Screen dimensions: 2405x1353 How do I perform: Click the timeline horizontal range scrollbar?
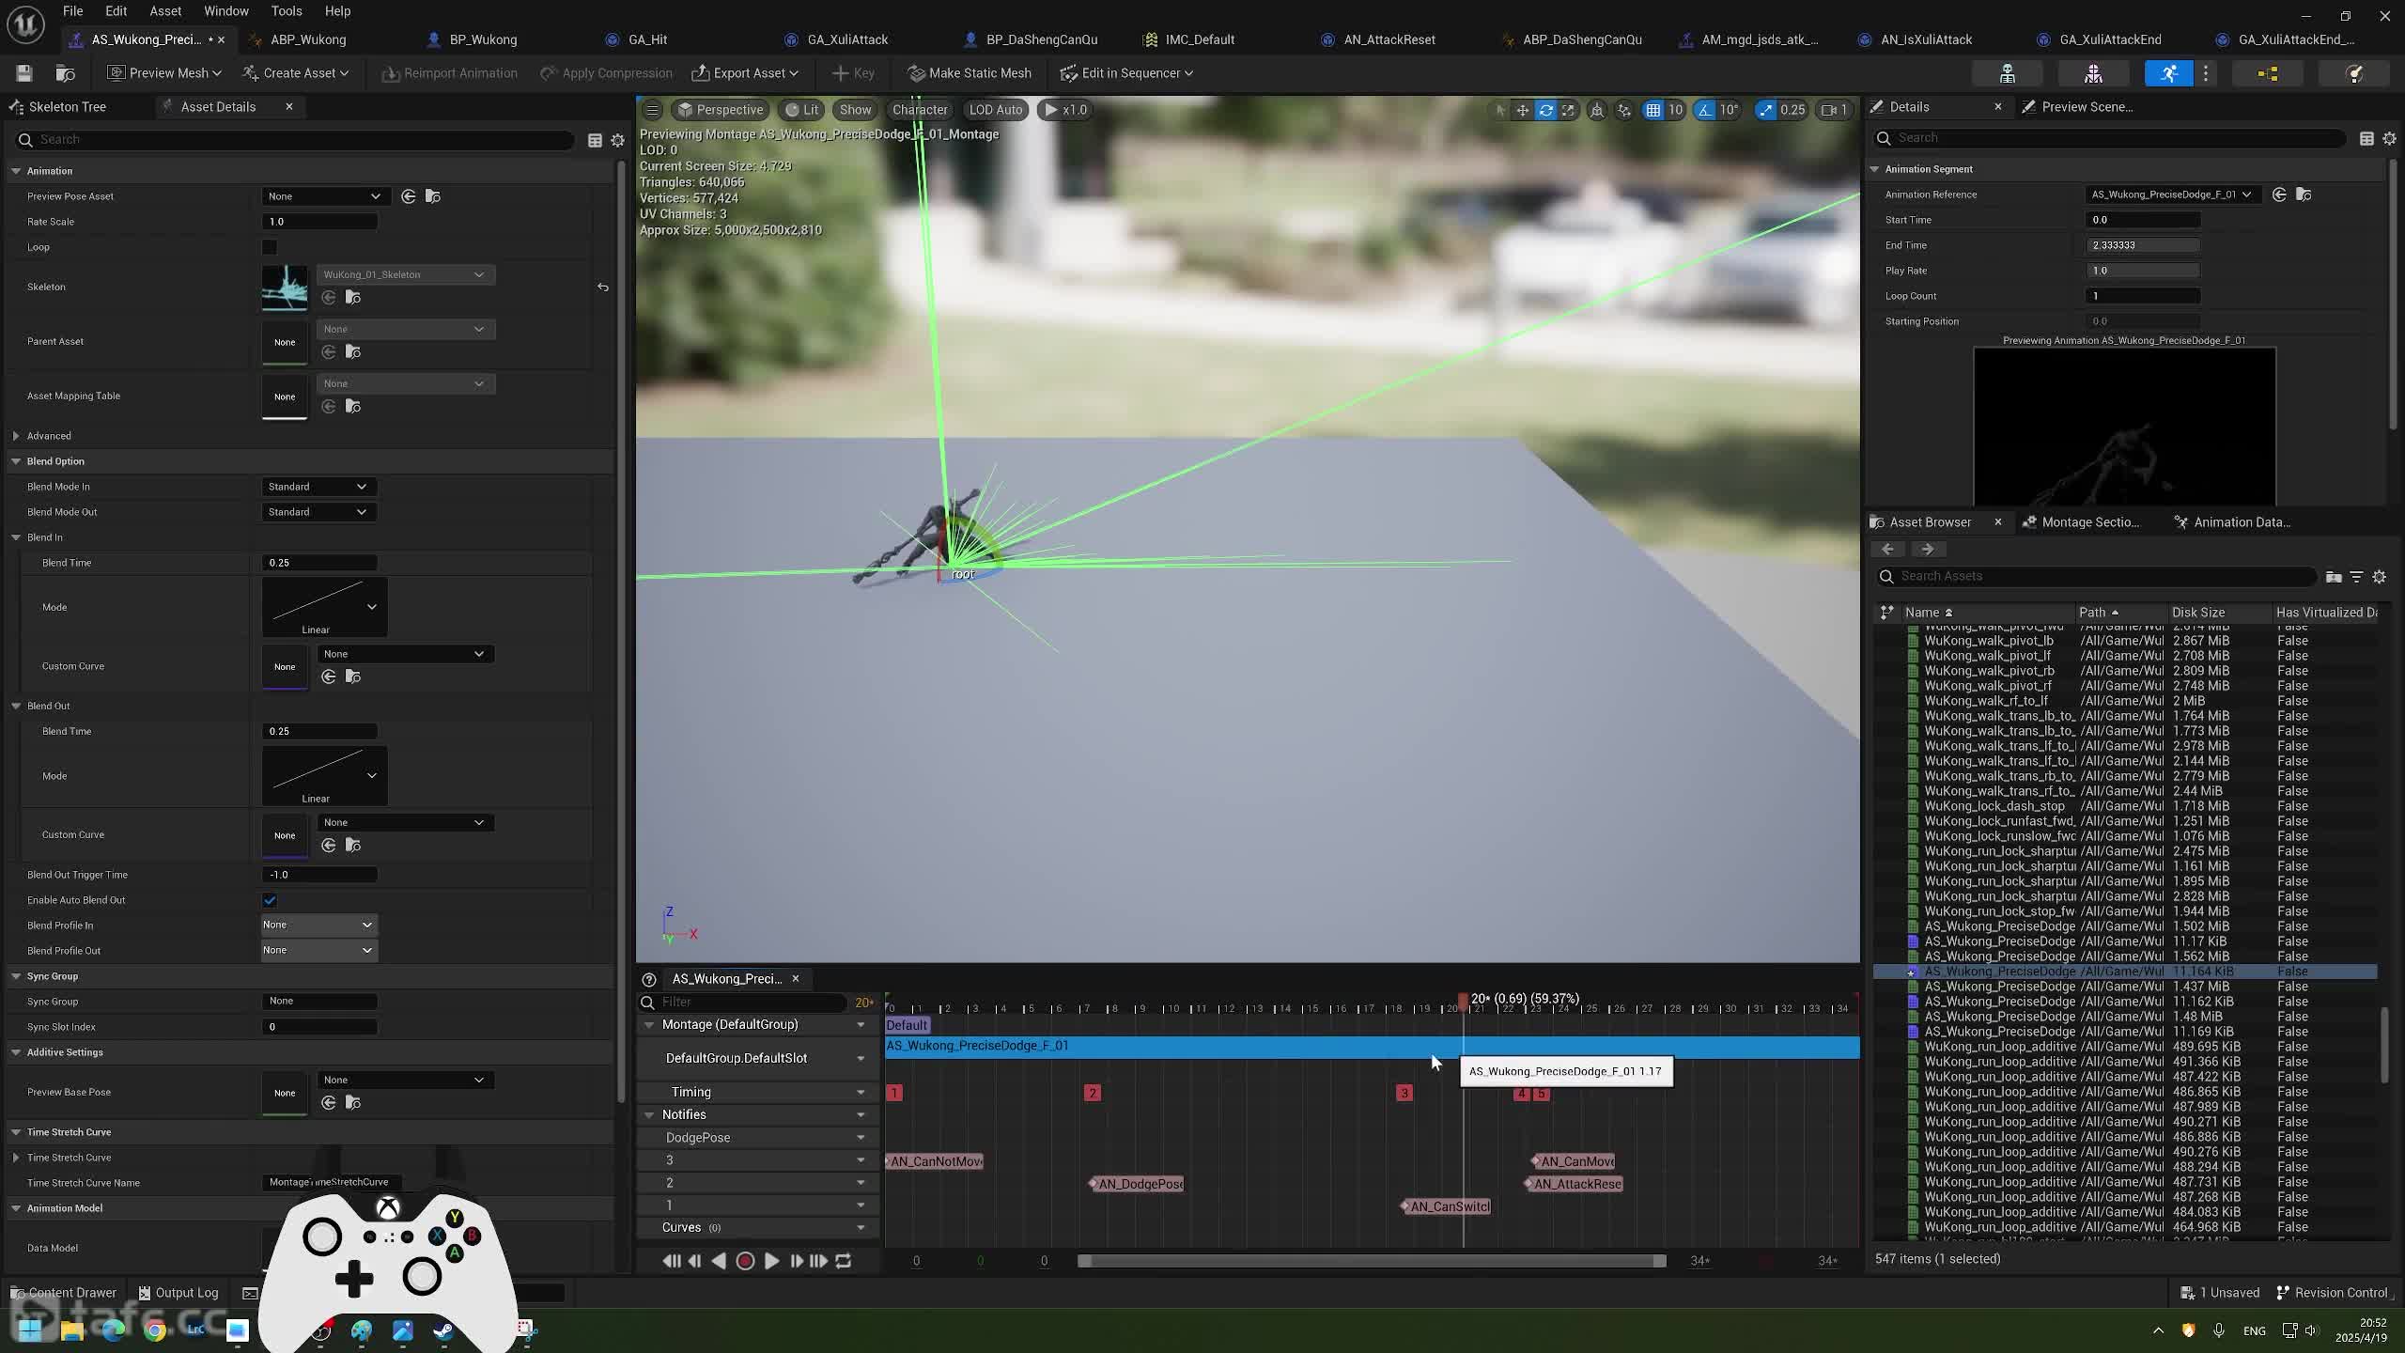(1373, 1261)
